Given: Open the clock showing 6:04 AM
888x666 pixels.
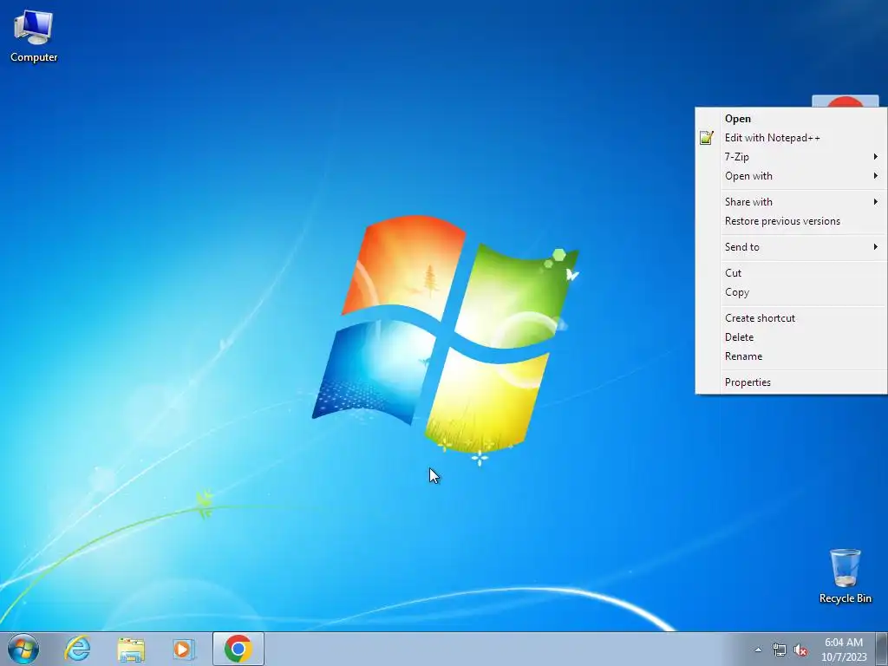Looking at the screenshot, I should coord(844,649).
